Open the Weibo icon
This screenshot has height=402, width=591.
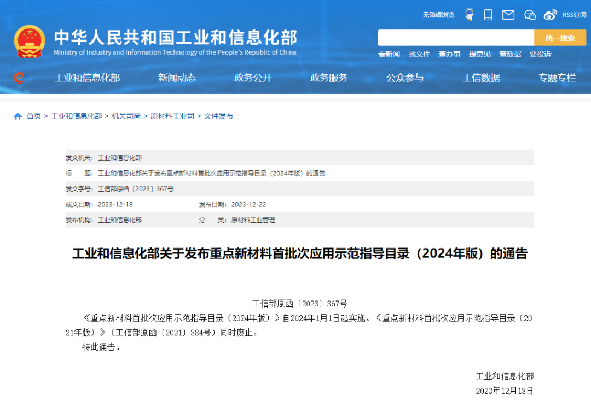tap(549, 14)
